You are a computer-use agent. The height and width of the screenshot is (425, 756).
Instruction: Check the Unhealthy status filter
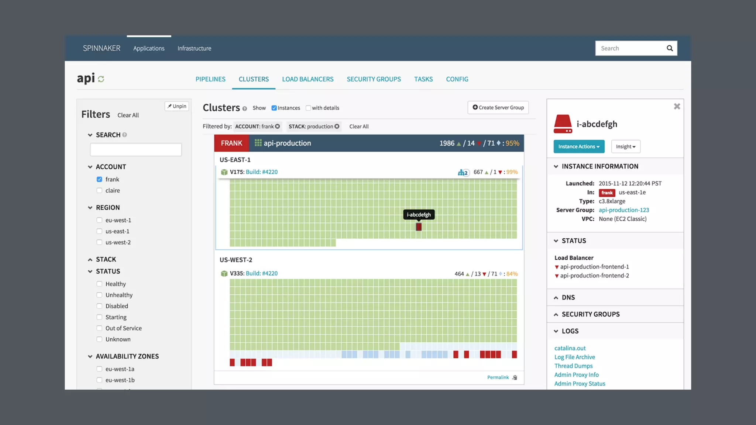99,295
